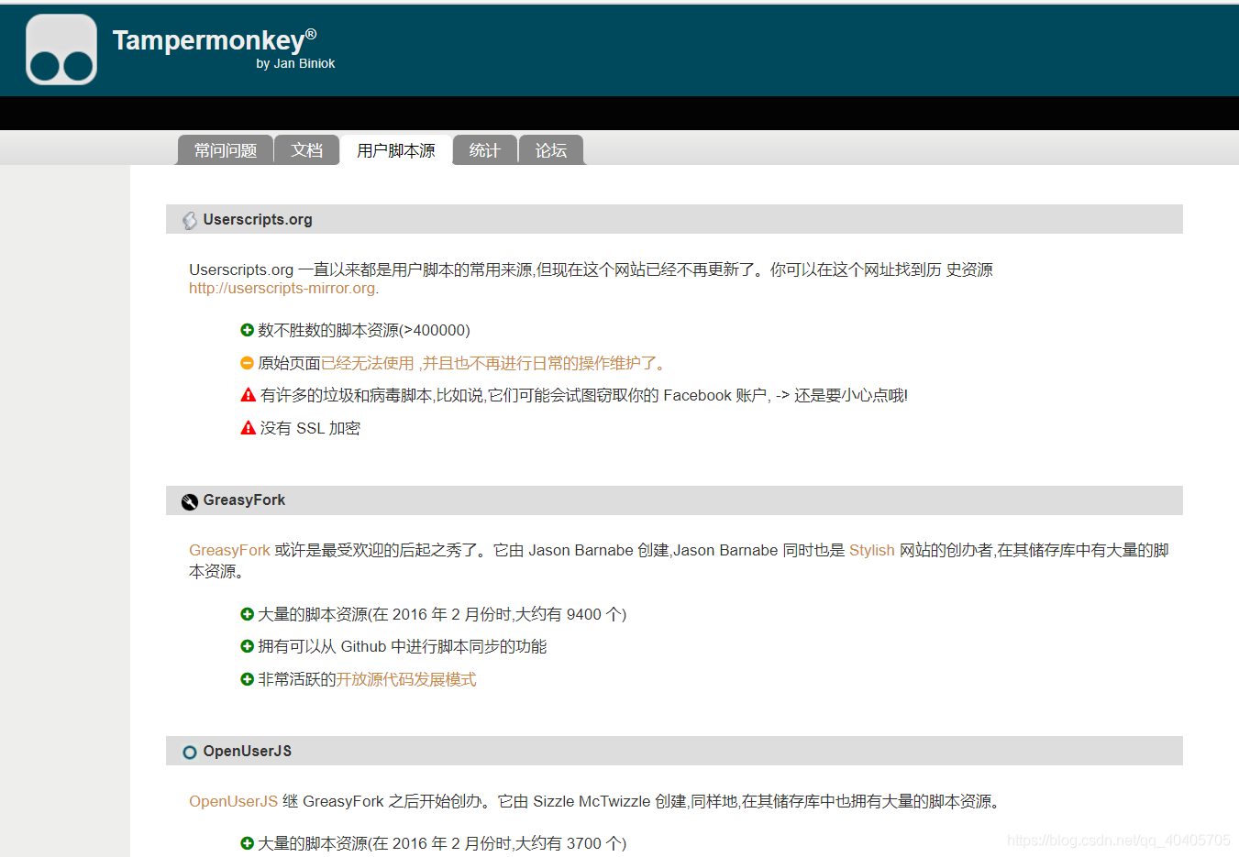The image size is (1239, 857).
Task: Click the Facebook 账户 warning text
Action: pyautogui.click(x=584, y=396)
